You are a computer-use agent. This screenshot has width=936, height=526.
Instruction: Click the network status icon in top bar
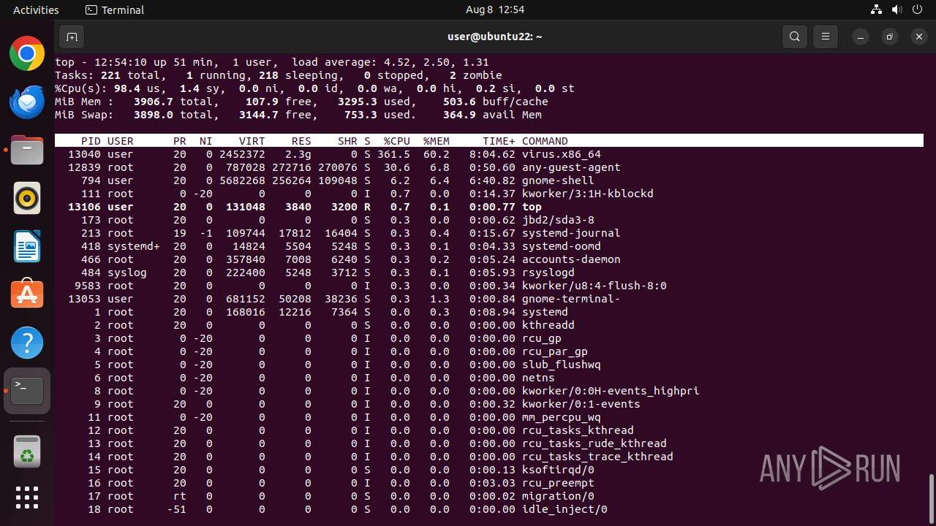876,10
